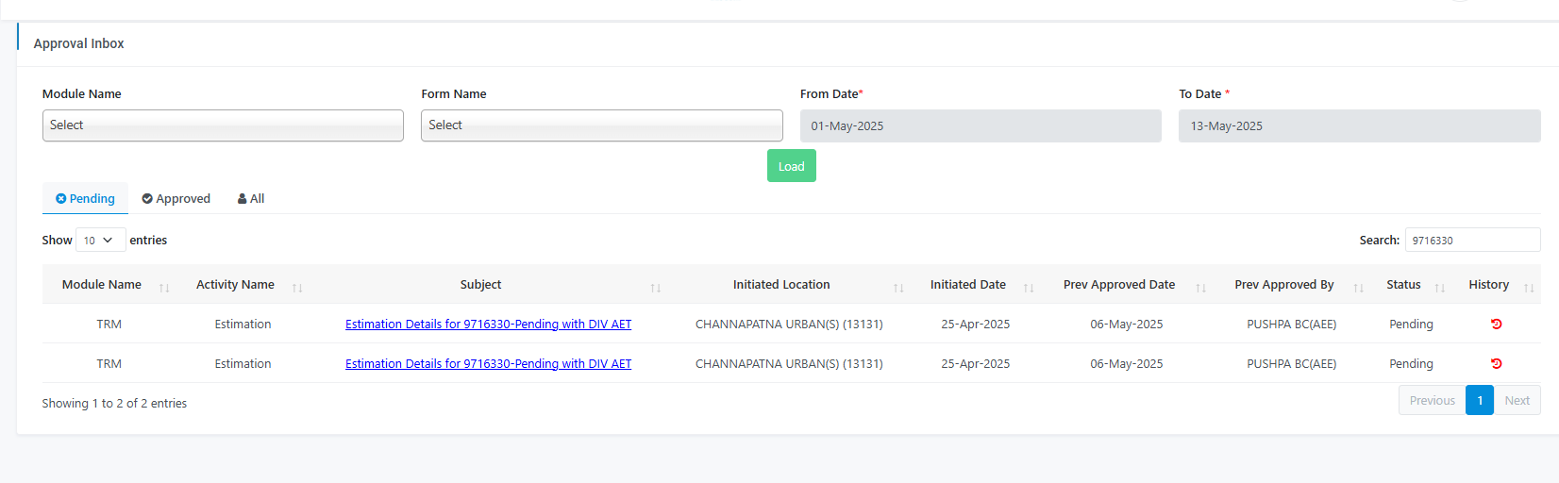Select the Pending tab
Screen dimensions: 1559x483
(85, 199)
